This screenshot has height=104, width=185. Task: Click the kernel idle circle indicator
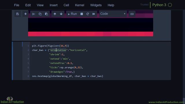point(170,5)
